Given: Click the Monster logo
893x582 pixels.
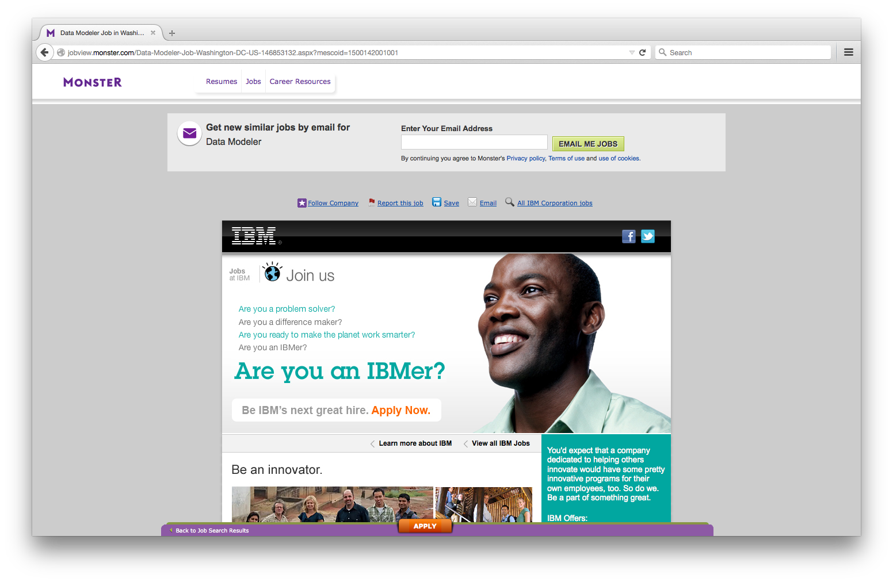Looking at the screenshot, I should coord(93,82).
